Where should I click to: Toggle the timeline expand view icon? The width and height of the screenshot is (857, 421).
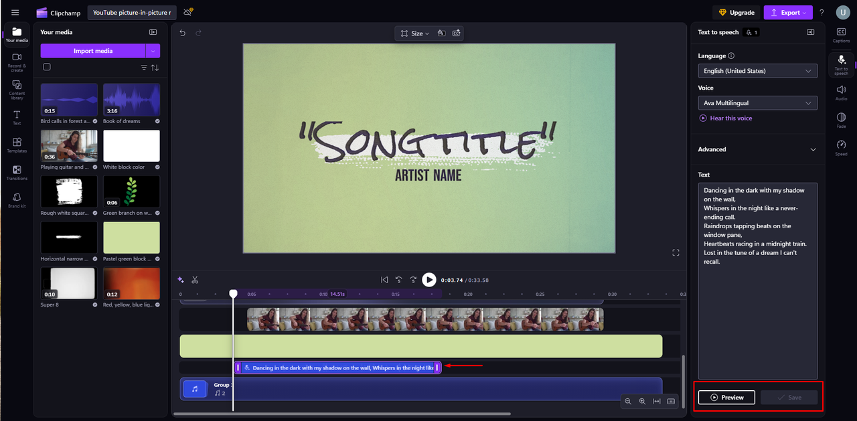coord(671,402)
